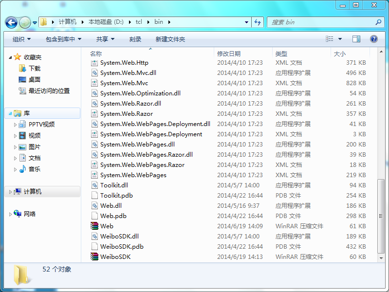Viewport: 389px width, 292px height.
Task: Select System.Web.Optimization.dll file icon
Action: pyautogui.click(x=94, y=93)
